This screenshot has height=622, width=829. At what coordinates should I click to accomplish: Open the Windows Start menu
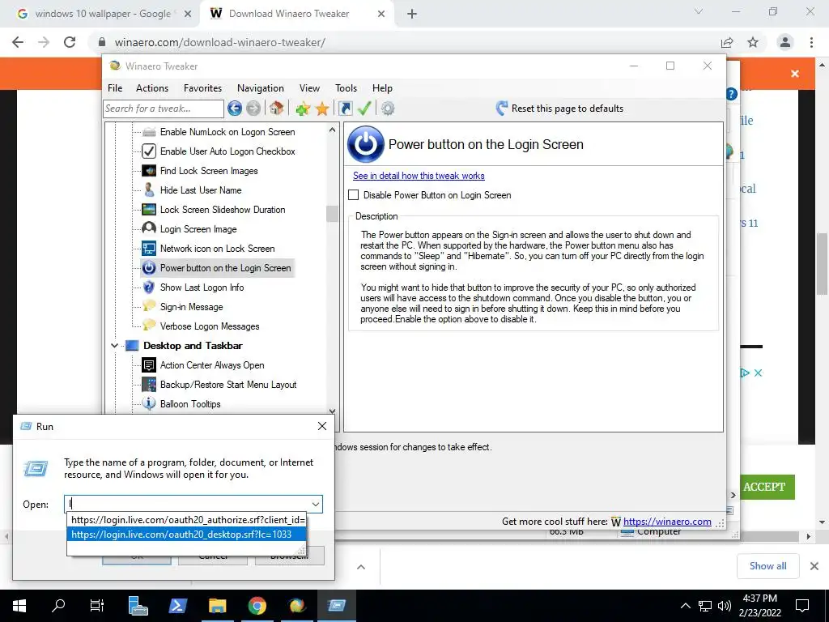click(x=19, y=606)
